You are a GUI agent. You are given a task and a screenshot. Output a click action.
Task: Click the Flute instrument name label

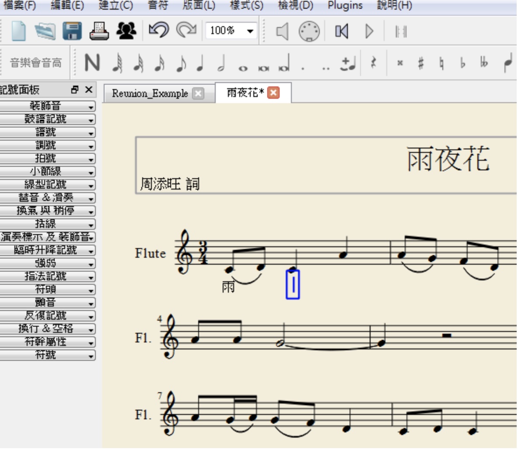[150, 253]
